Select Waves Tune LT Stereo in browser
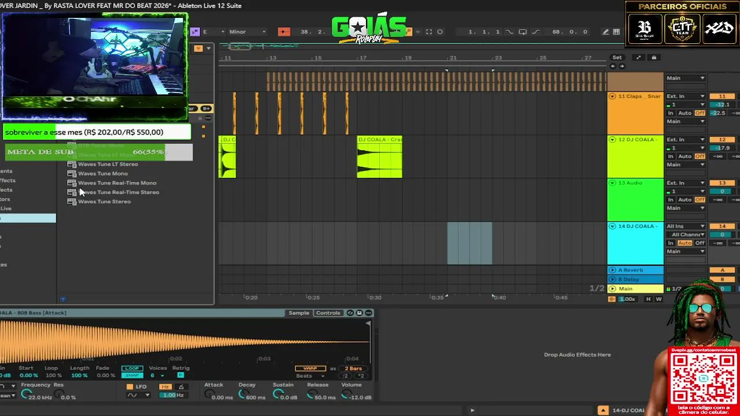The image size is (740, 416). [x=108, y=164]
